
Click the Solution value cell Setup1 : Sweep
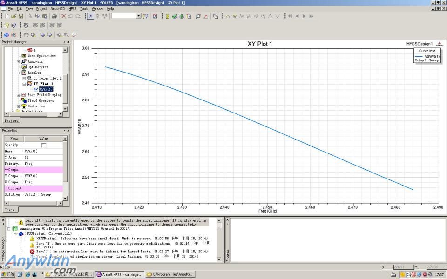coord(37,194)
